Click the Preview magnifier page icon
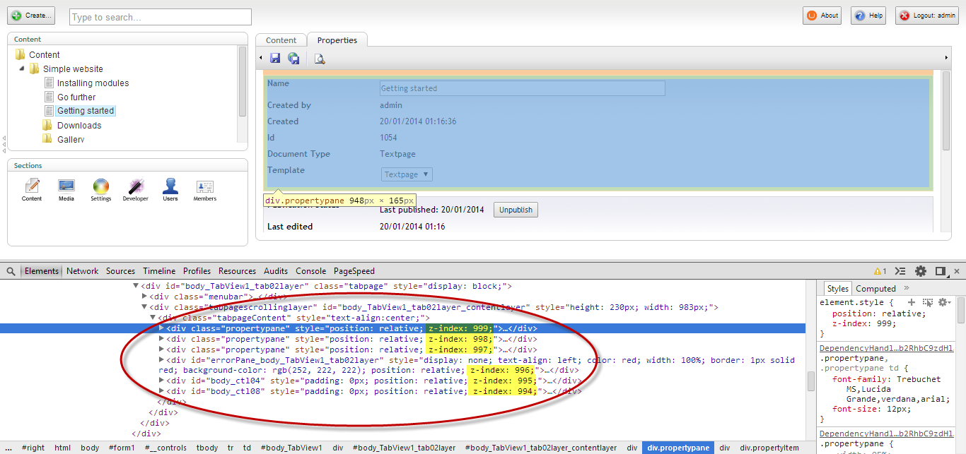This screenshot has width=966, height=454. pyautogui.click(x=320, y=59)
